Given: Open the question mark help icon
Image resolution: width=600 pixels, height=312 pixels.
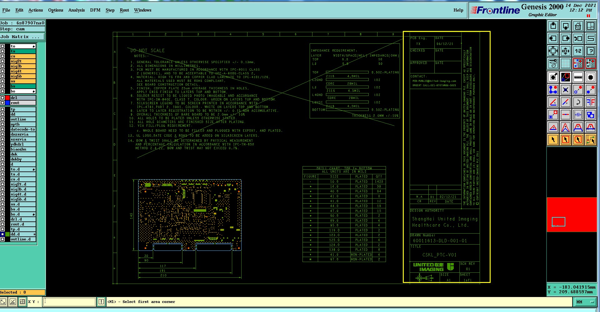Looking at the screenshot, I should point(590,51).
